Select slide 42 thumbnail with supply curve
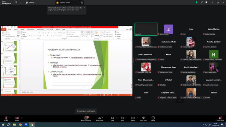This screenshot has width=226, height=127. point(10,71)
